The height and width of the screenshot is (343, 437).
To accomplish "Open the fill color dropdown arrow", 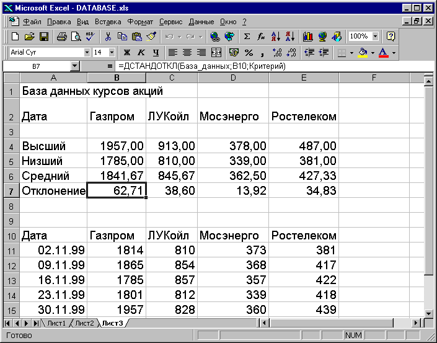I will coord(373,53).
